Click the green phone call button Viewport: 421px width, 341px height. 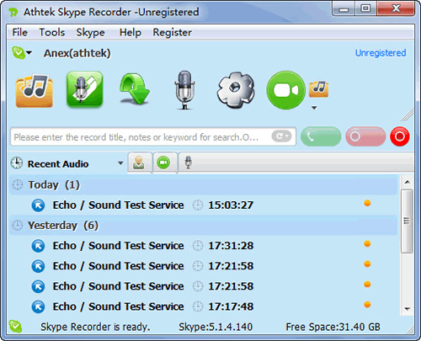tap(321, 136)
